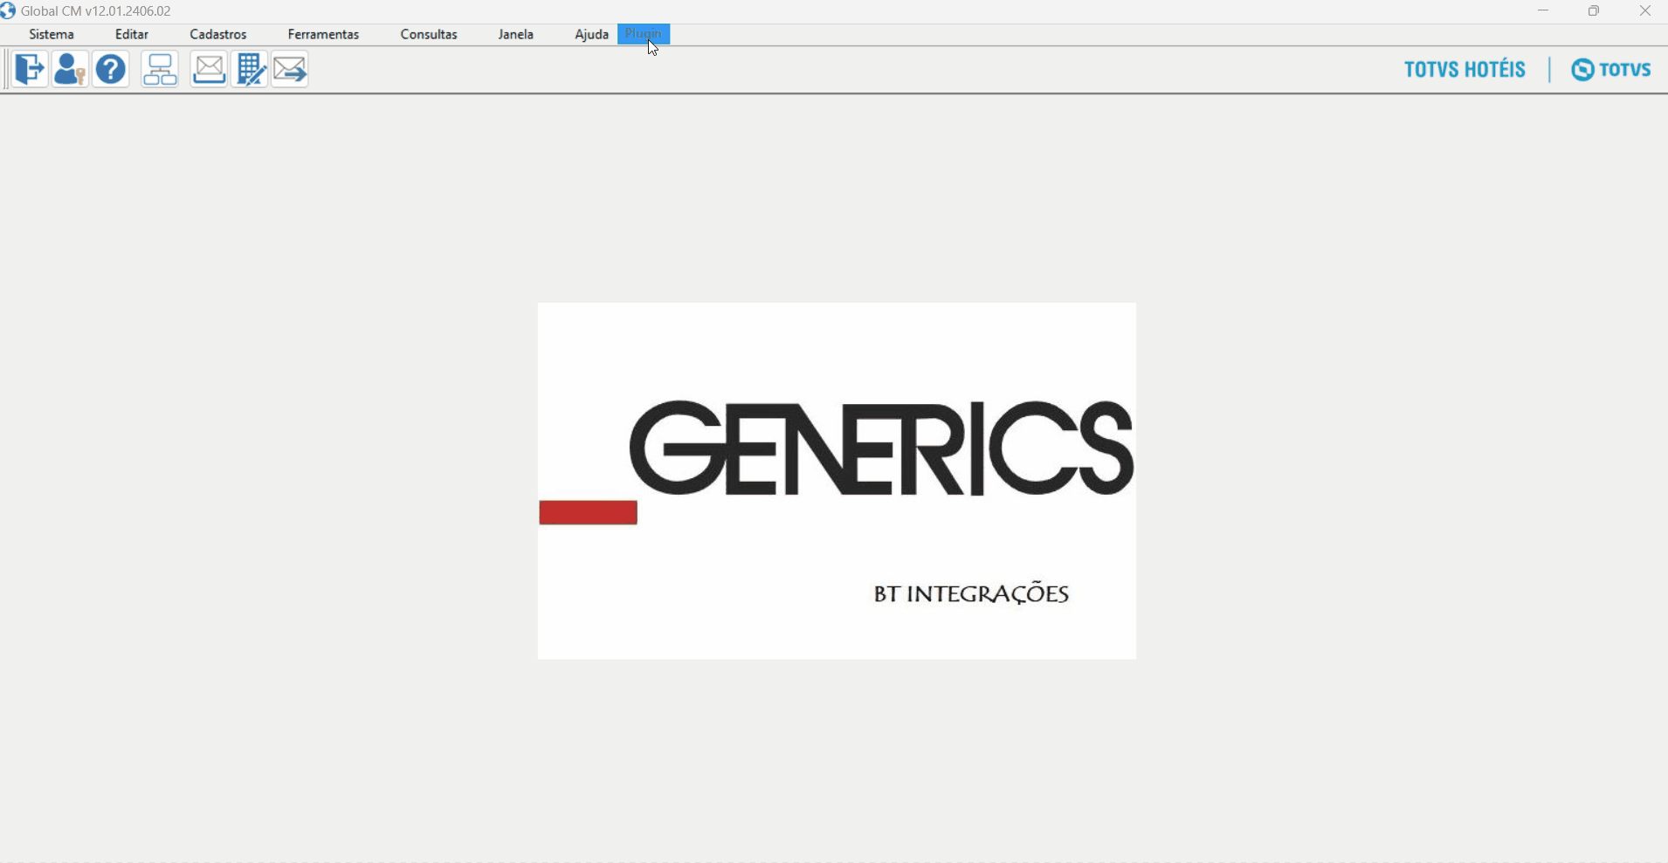Screen dimensions: 1668x863
Task: Open the Janela menu
Action: pyautogui.click(x=516, y=34)
